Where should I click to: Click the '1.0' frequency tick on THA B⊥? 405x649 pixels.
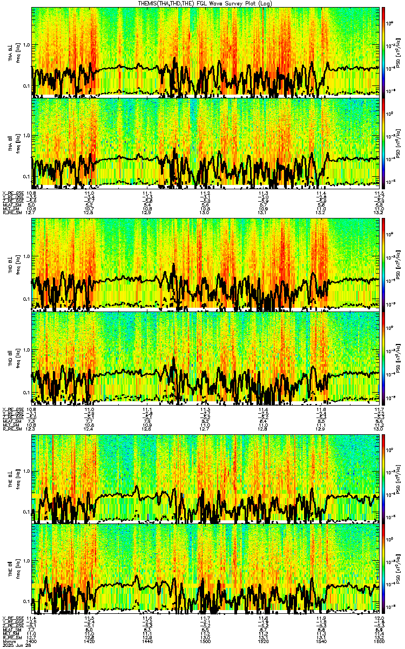click(x=26, y=45)
